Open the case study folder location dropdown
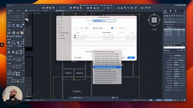 tap(103, 28)
